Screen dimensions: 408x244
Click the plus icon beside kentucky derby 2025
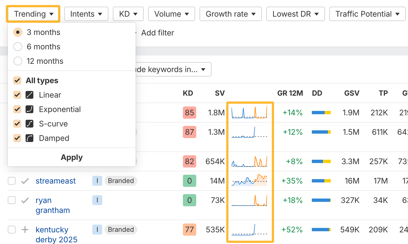click(x=25, y=230)
